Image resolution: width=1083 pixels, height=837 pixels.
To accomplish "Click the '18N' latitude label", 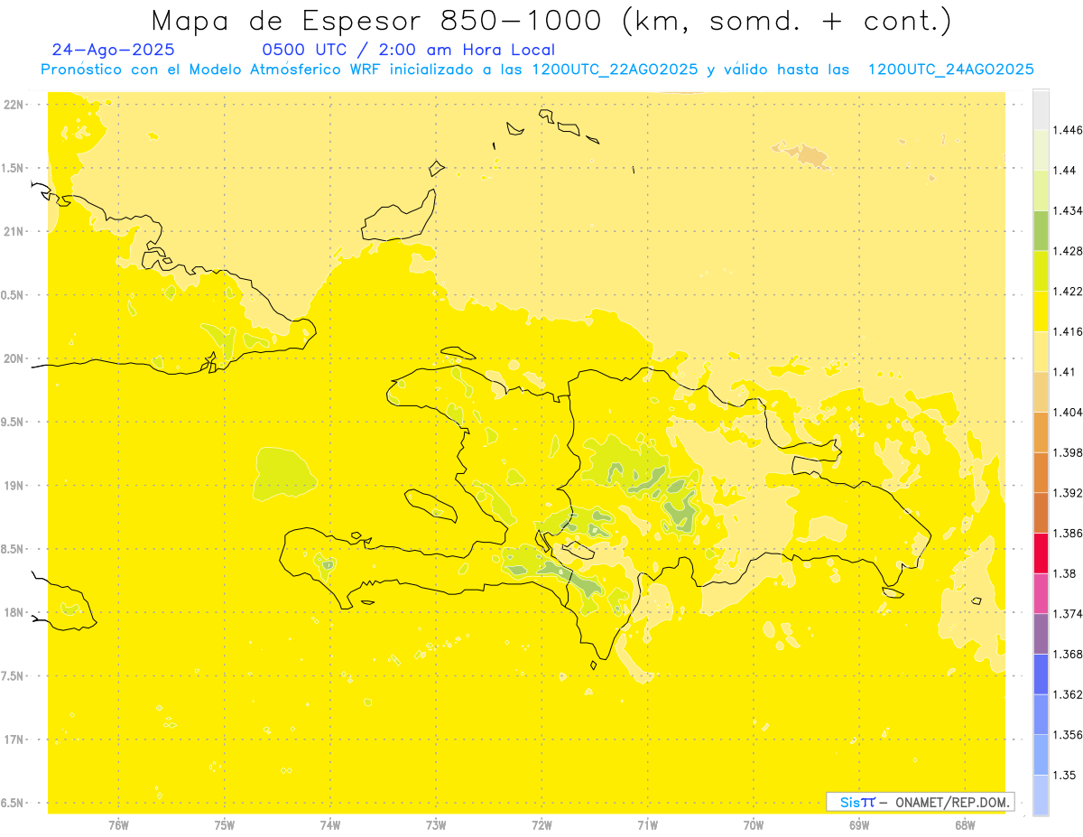I will 14,613.
